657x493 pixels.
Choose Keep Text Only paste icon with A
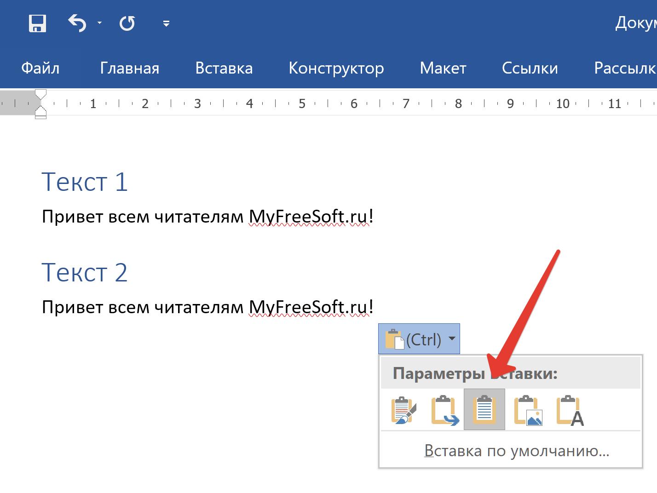570,410
